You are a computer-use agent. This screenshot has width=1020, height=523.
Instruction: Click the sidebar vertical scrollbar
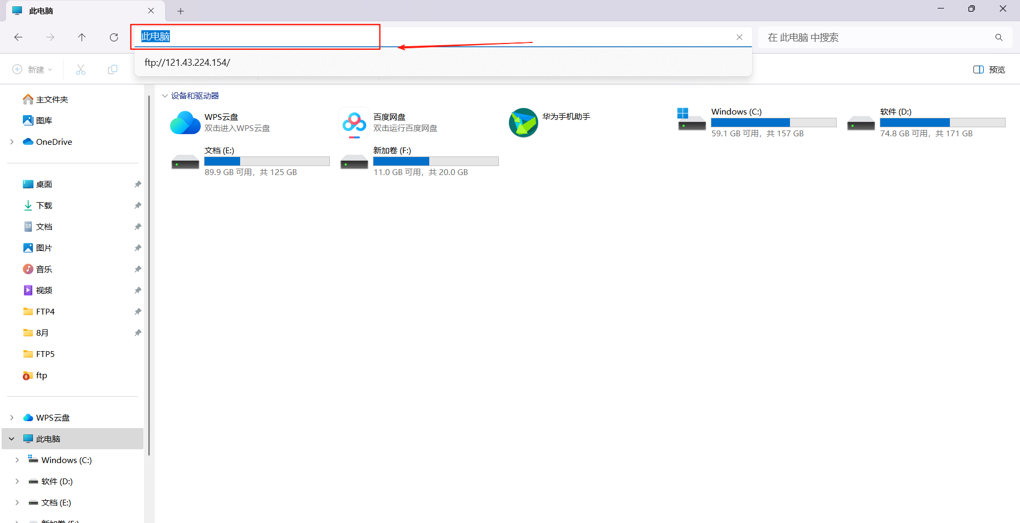(149, 276)
